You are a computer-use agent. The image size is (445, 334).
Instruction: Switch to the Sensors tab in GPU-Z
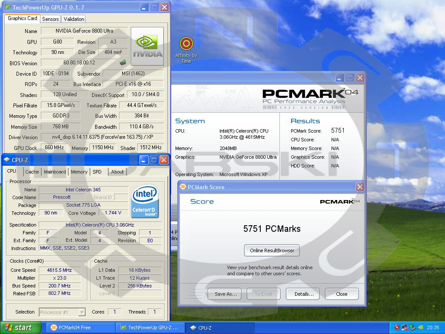(x=50, y=19)
